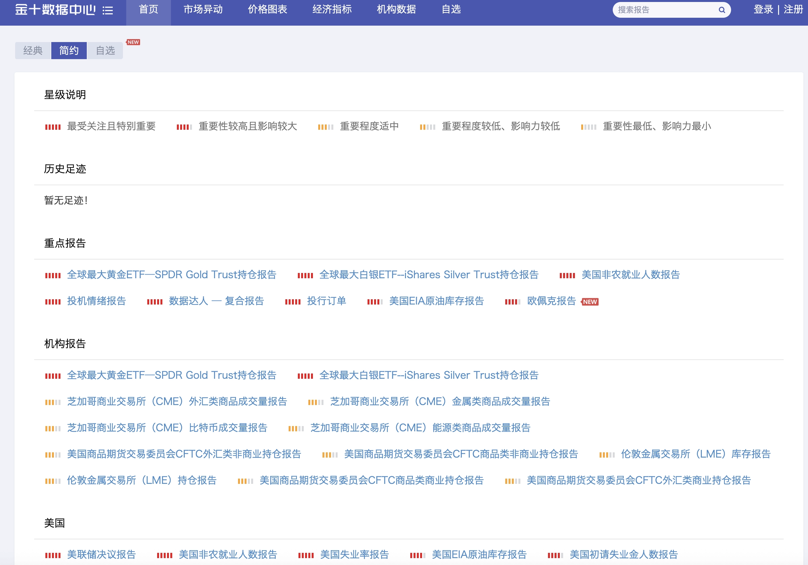Click the 注册 link

(x=793, y=10)
